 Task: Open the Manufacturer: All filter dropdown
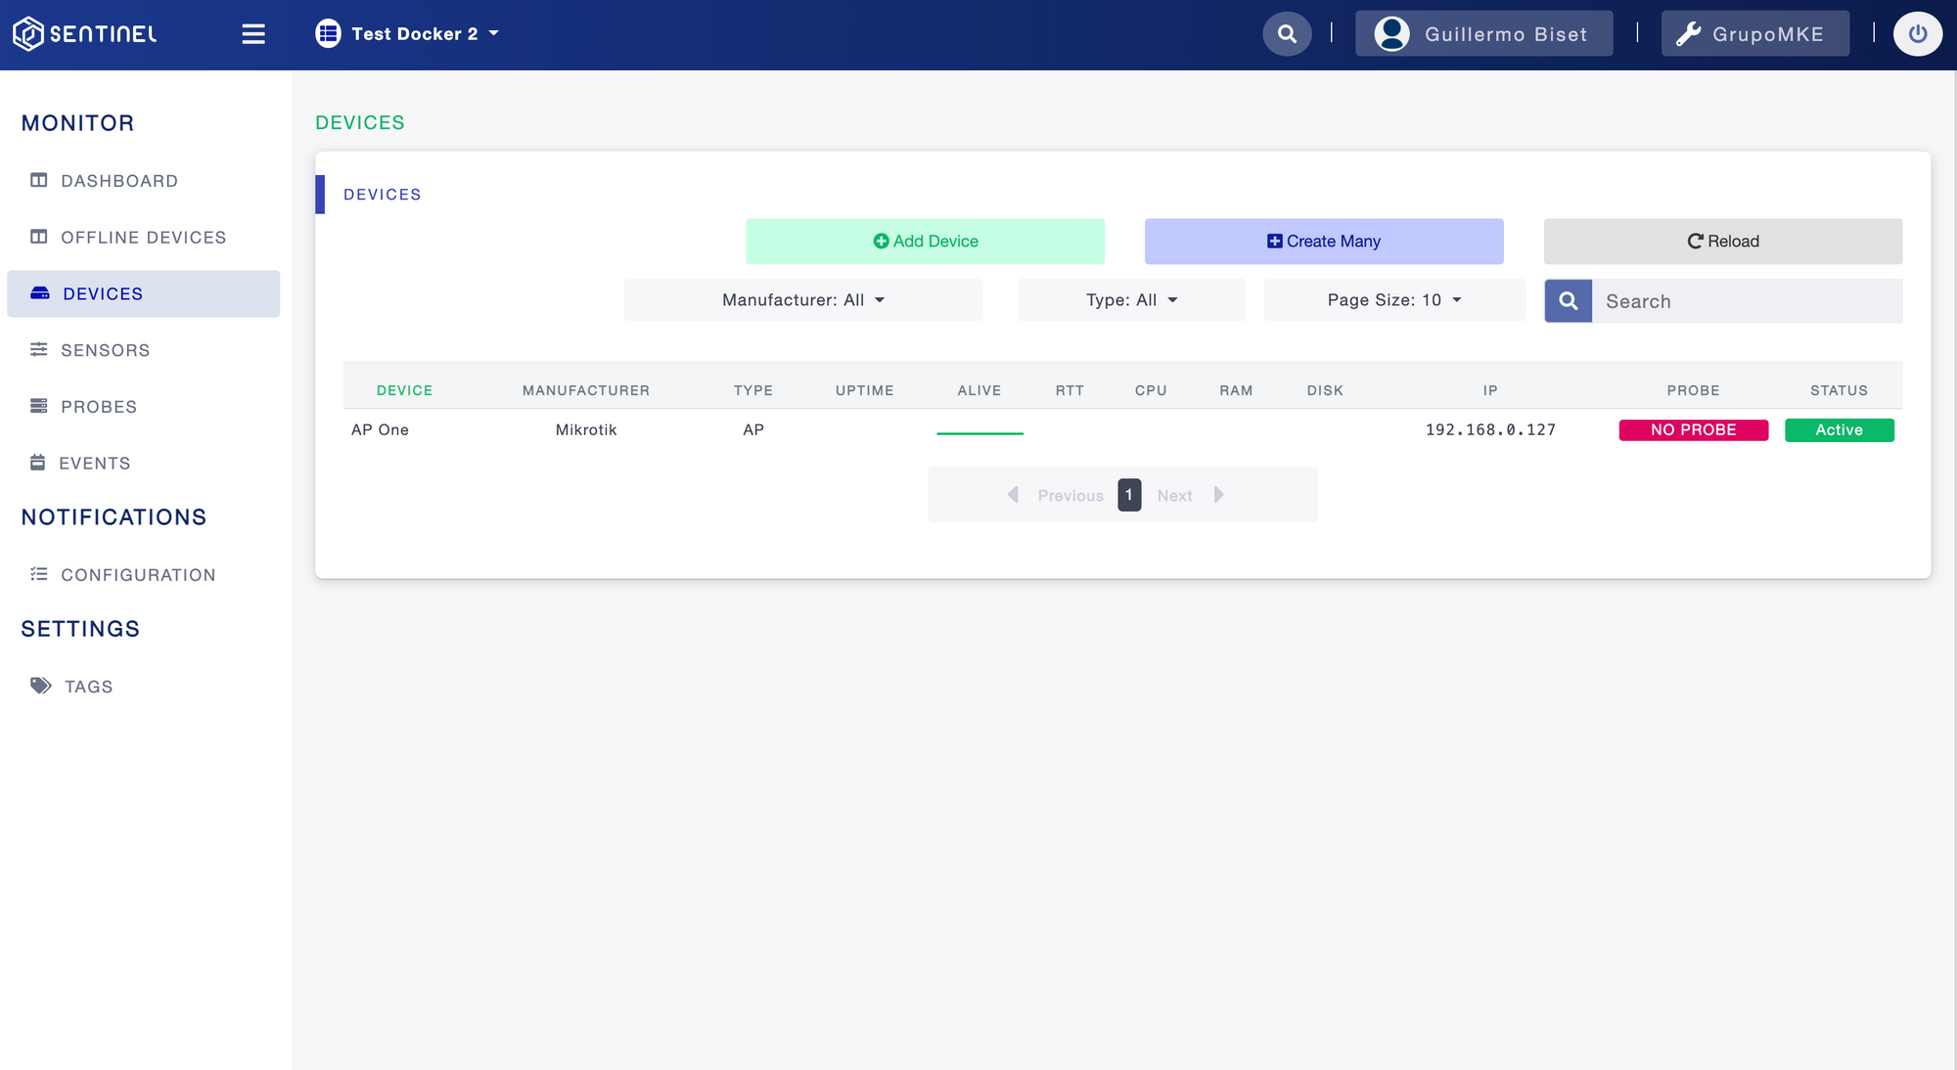[x=803, y=300]
